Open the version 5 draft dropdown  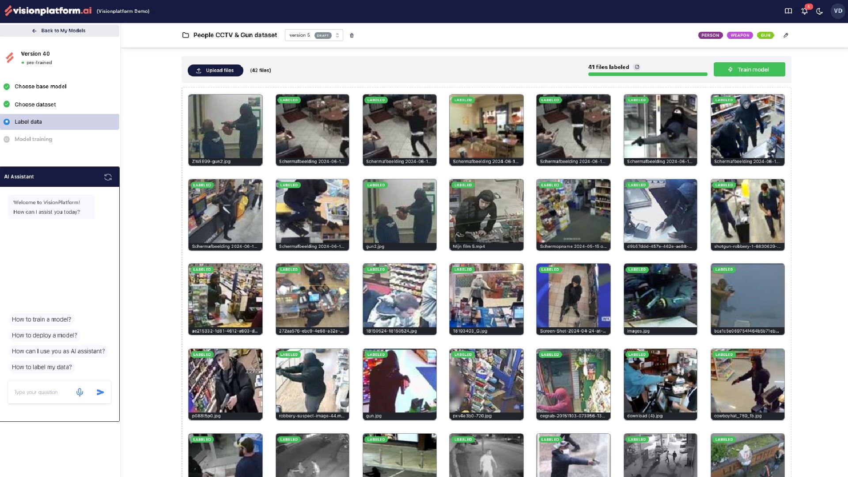pyautogui.click(x=314, y=35)
